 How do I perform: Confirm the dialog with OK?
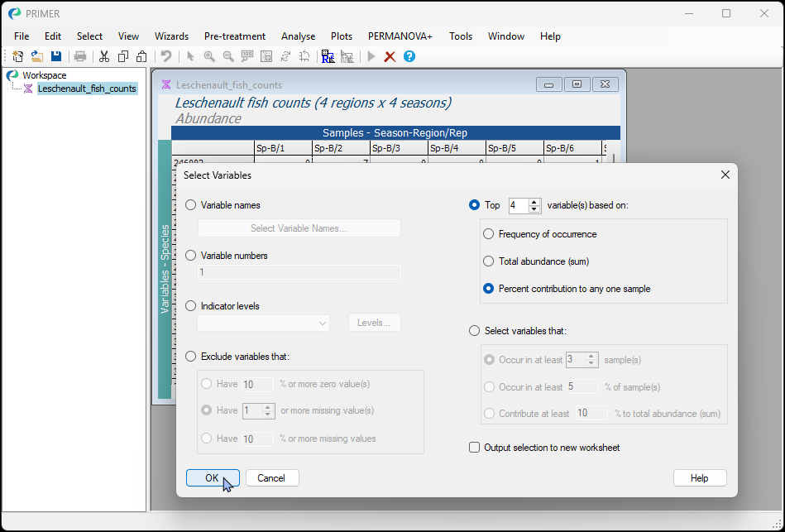pyautogui.click(x=213, y=478)
